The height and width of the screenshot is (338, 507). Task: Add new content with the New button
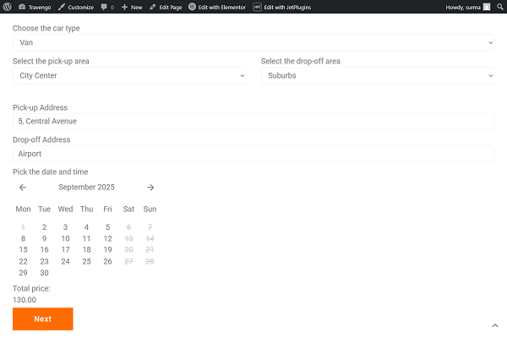tap(132, 7)
